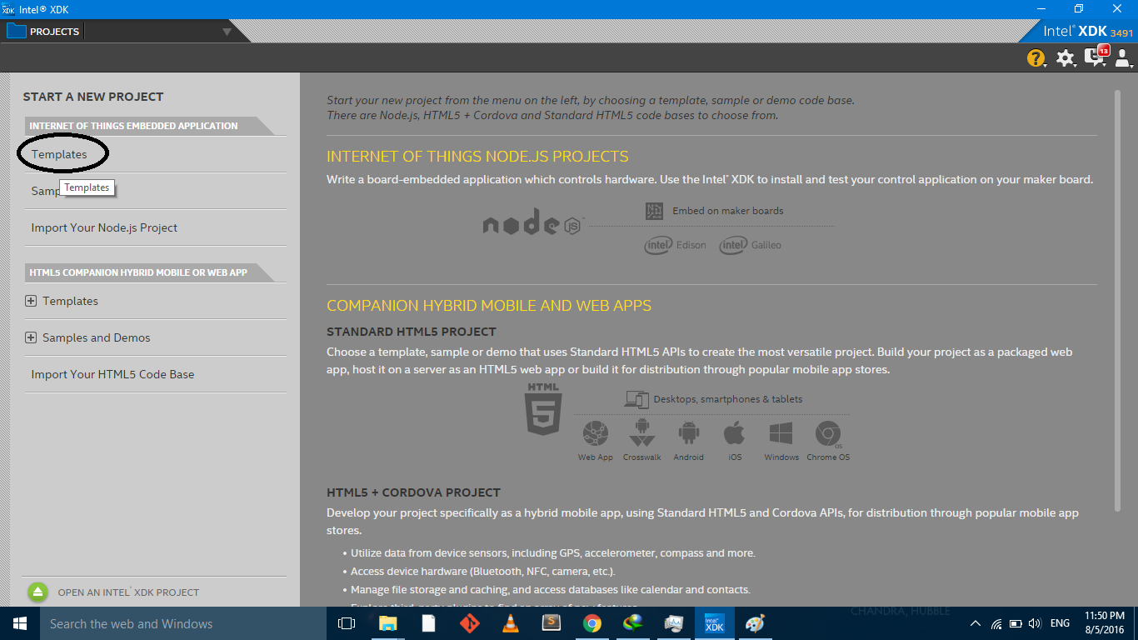Screen dimensions: 1138x640
Task: Open VLC media player from taskbar
Action: click(x=511, y=623)
